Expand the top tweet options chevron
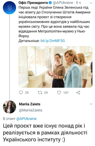 click(x=91, y=3)
